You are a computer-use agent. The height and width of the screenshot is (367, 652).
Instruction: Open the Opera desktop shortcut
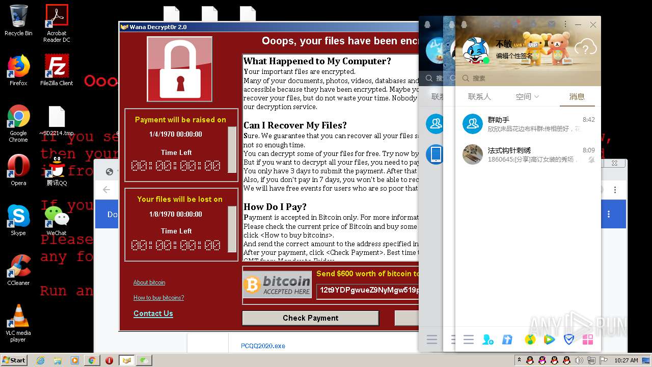(x=18, y=170)
